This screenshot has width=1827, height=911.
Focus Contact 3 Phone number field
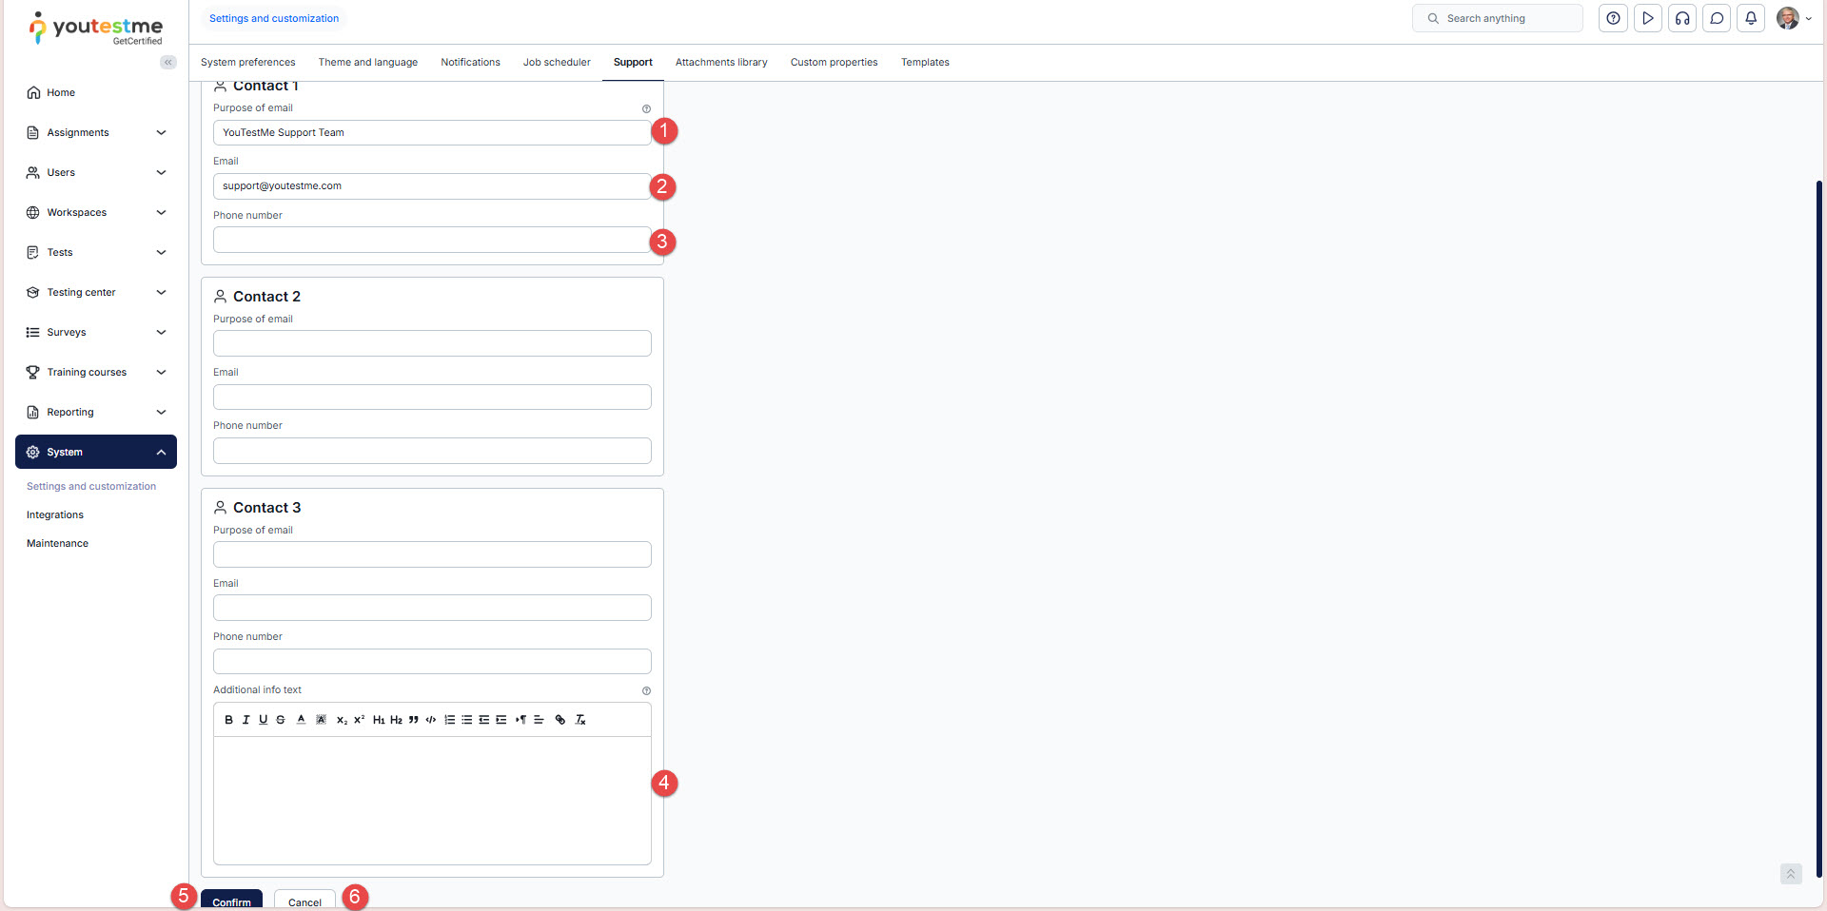432,661
